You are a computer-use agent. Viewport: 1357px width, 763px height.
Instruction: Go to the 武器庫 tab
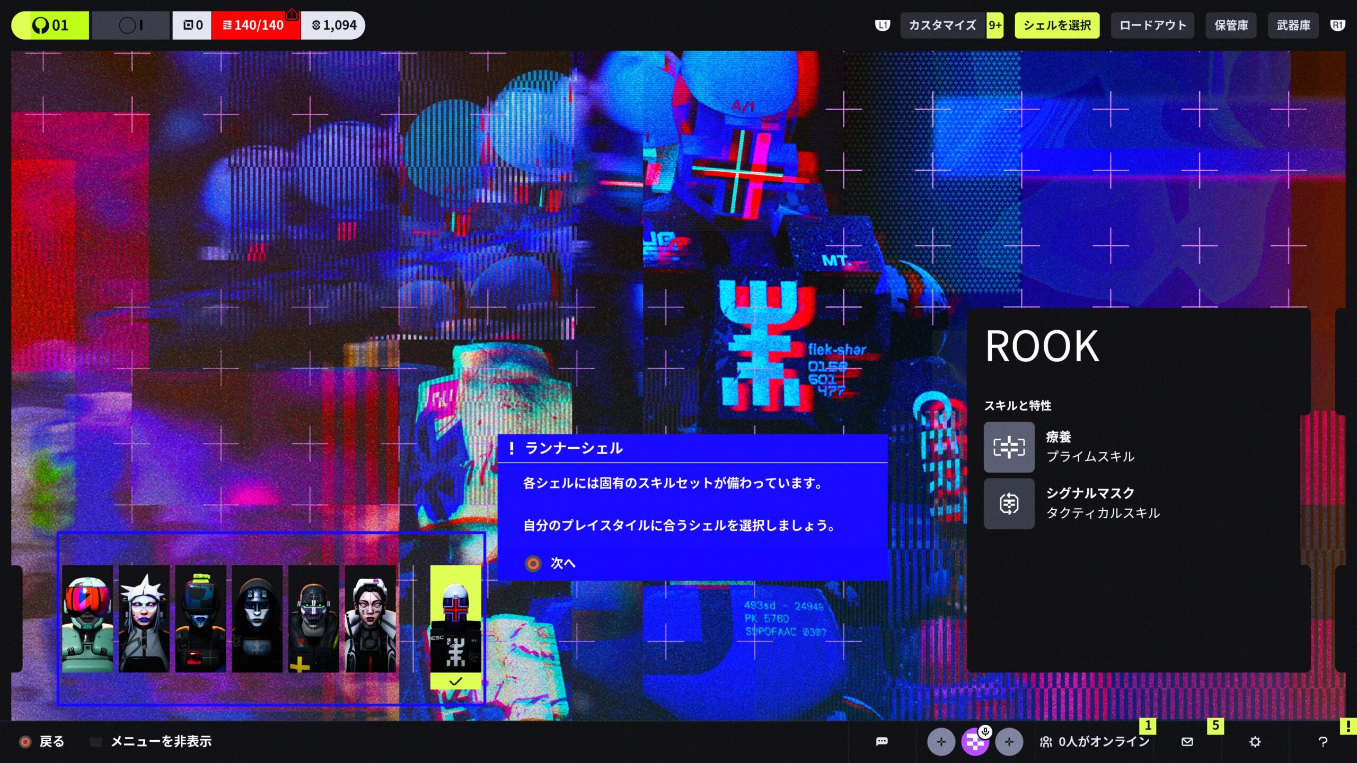point(1293,25)
